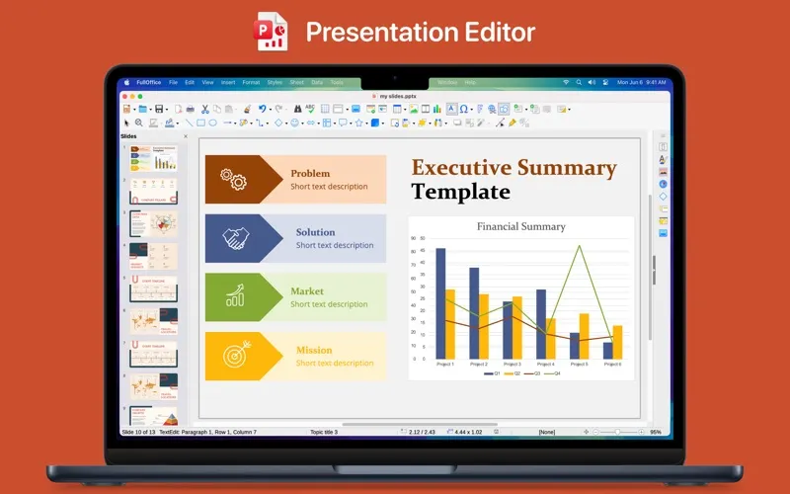
Task: Click the Print icon in the toolbar
Action: point(191,109)
